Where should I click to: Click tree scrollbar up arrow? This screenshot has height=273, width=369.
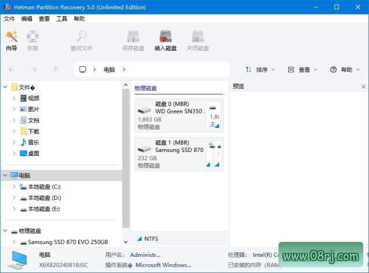pyautogui.click(x=126, y=85)
